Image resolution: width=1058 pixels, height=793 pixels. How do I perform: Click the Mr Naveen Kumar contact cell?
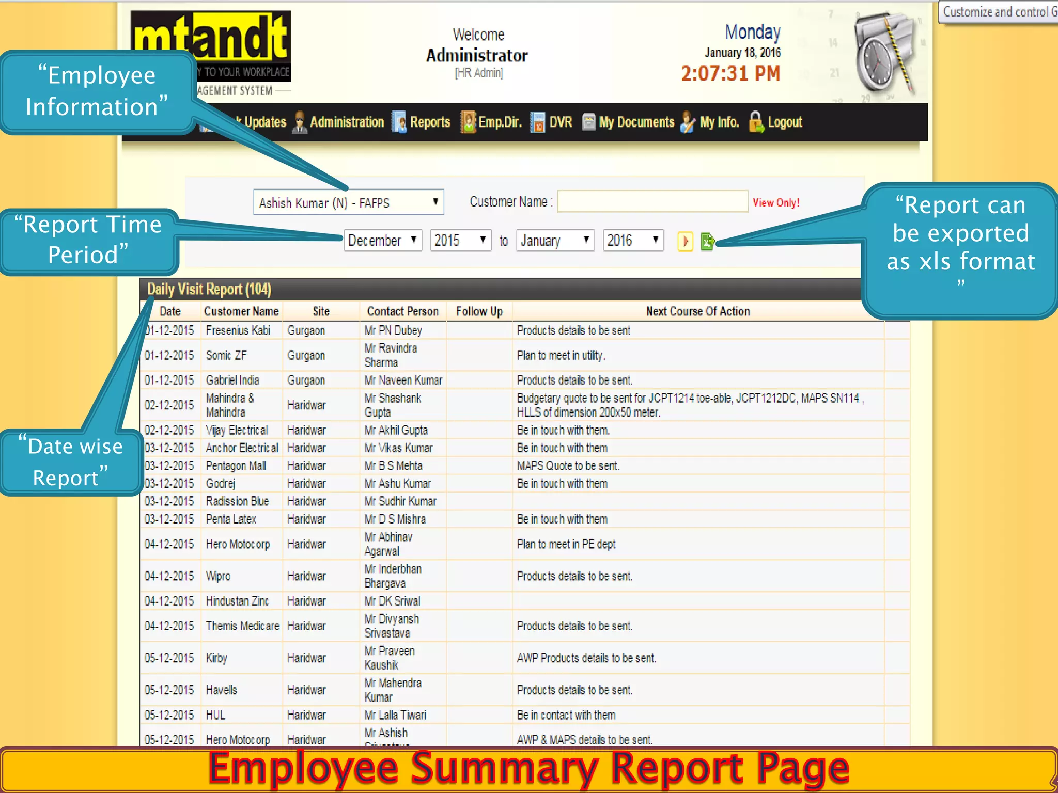pos(403,380)
